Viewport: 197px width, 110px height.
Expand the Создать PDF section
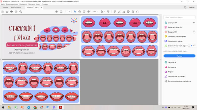click(194, 32)
